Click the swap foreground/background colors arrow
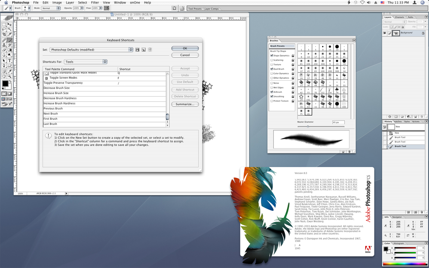429x268 pixels. click(10, 82)
